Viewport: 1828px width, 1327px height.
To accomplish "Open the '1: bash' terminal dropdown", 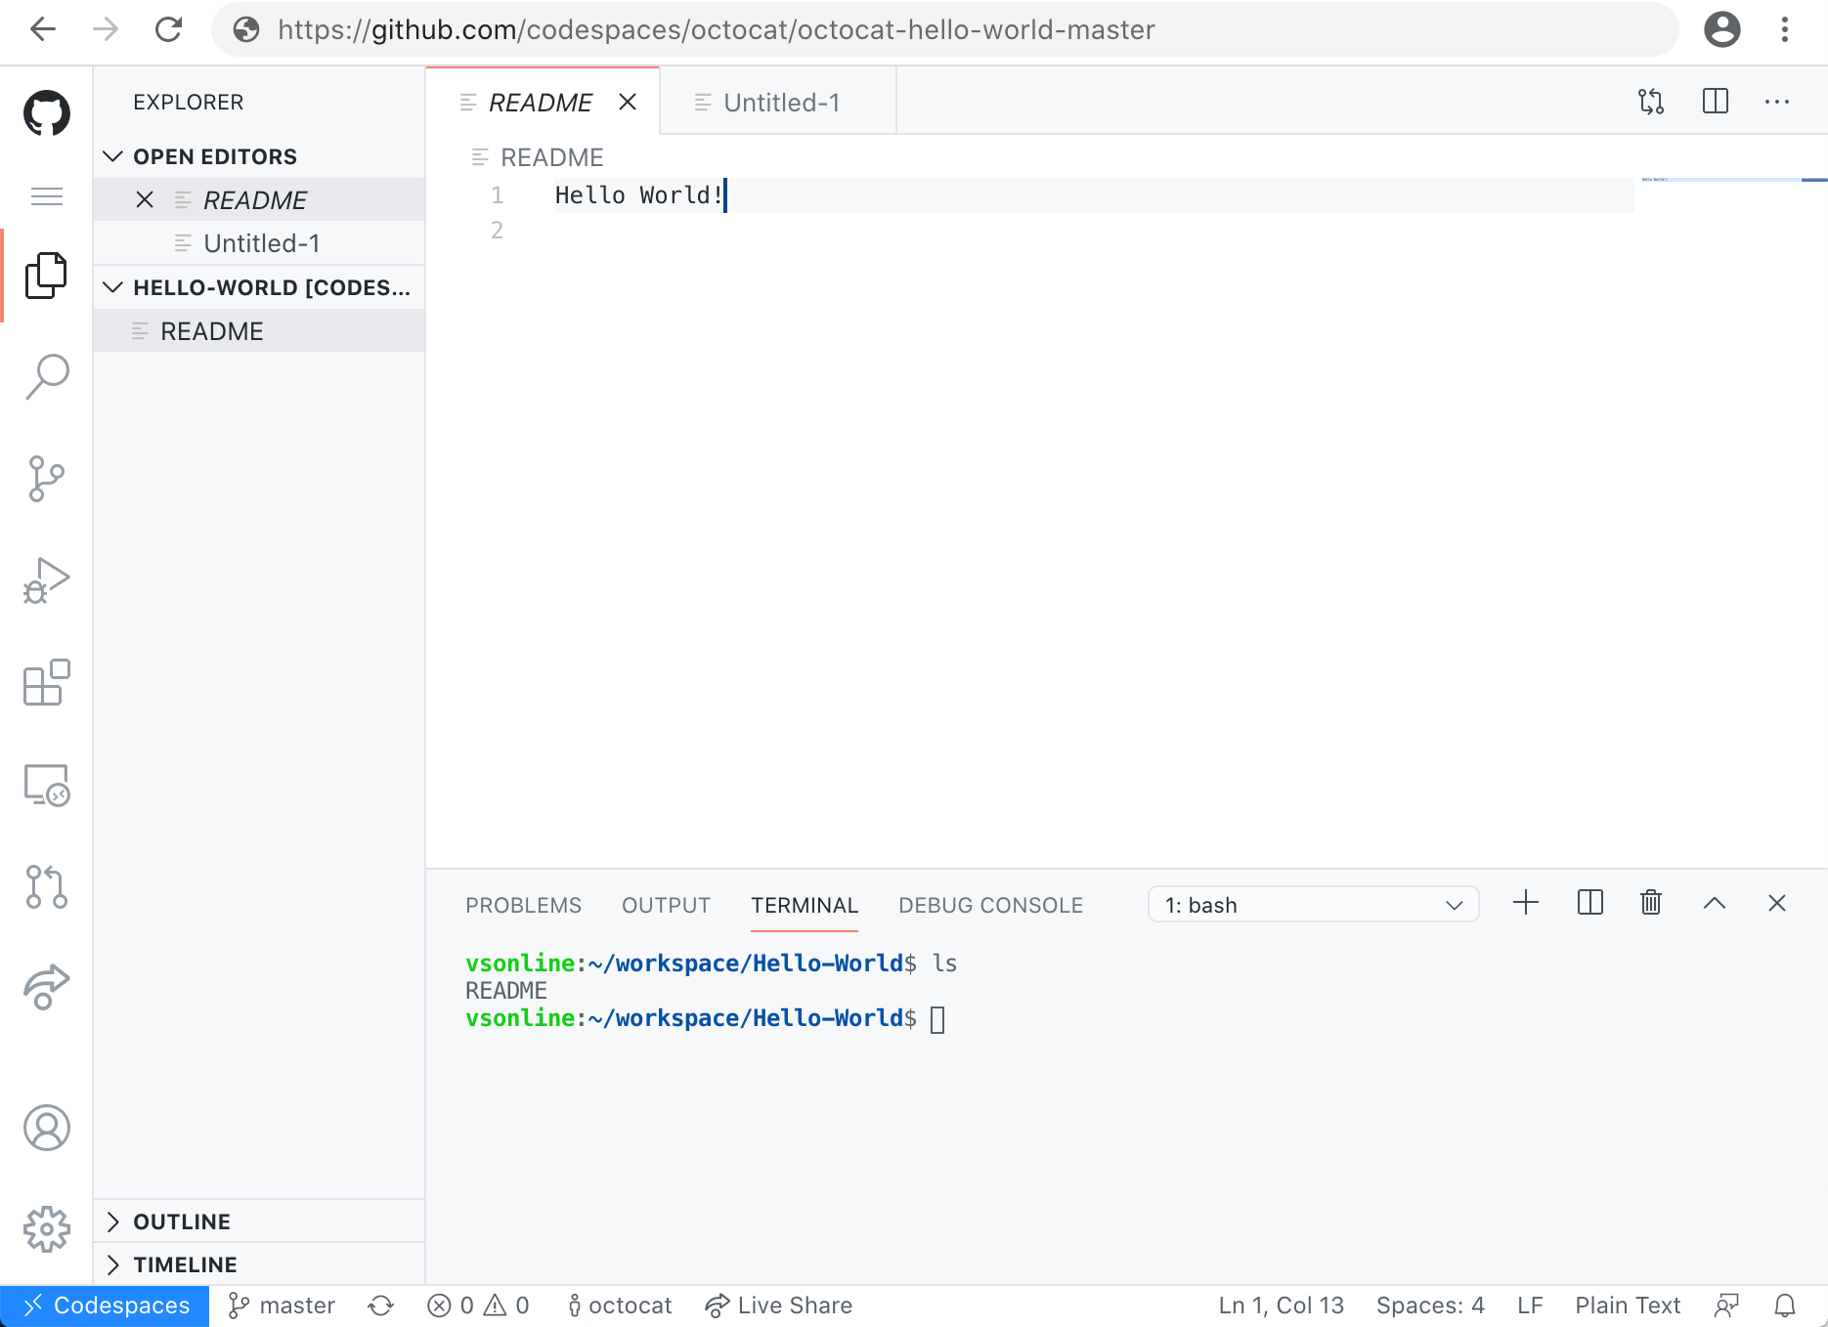I will point(1313,904).
